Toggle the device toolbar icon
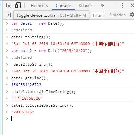134x135 pixels. [18, 5]
